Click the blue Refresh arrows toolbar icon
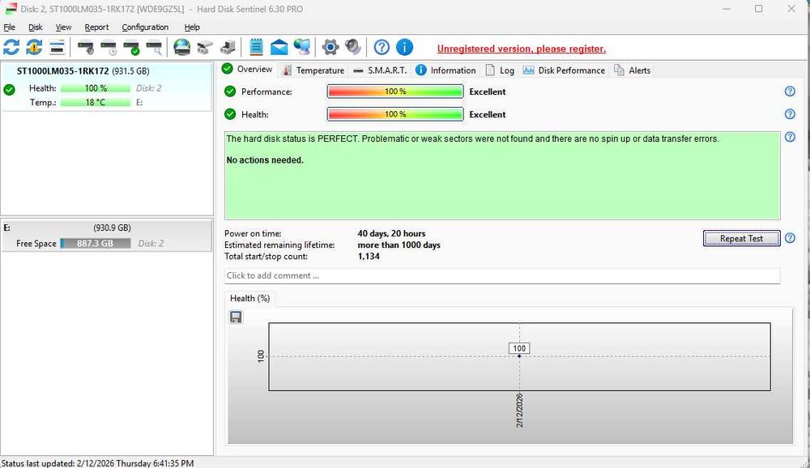The width and height of the screenshot is (810, 468). coord(11,47)
